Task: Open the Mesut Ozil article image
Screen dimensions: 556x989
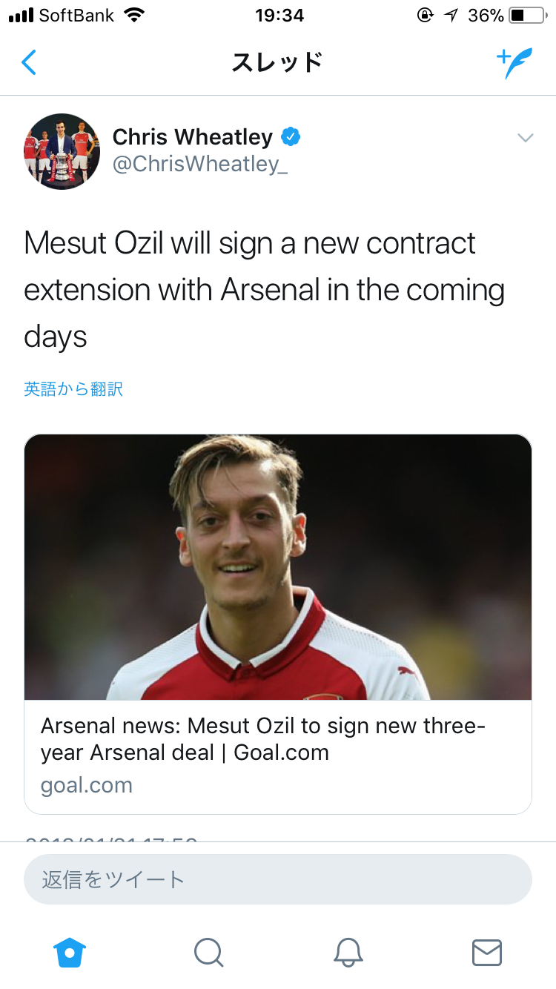Action: [x=278, y=567]
